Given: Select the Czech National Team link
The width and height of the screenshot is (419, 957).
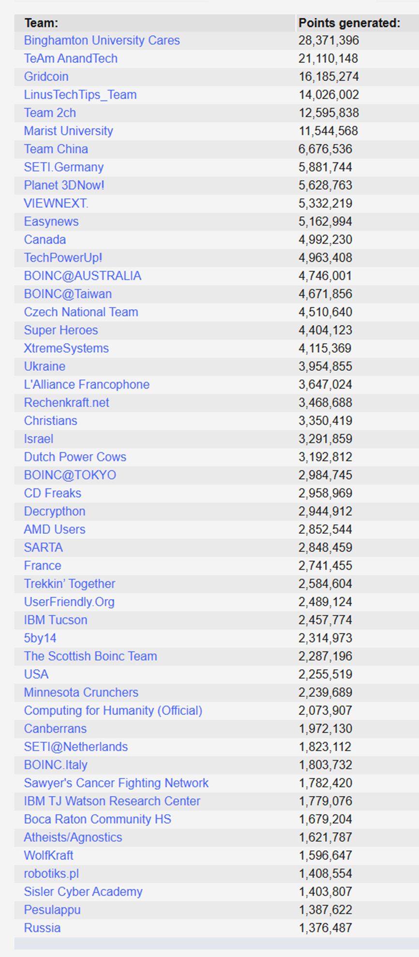Looking at the screenshot, I should (x=81, y=312).
